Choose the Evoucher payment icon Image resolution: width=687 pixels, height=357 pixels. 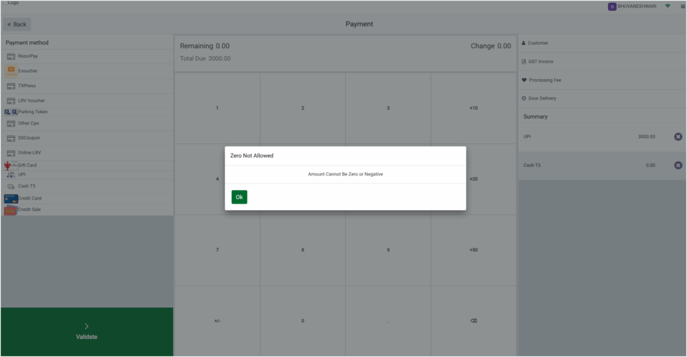pyautogui.click(x=11, y=70)
